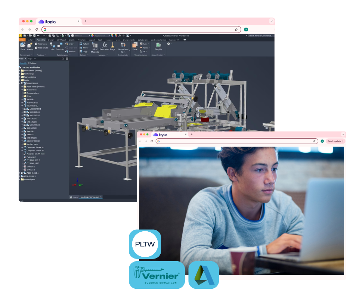The image size is (356, 300).
Task: Click the Home document tab at the bottom
Action: click(74, 197)
